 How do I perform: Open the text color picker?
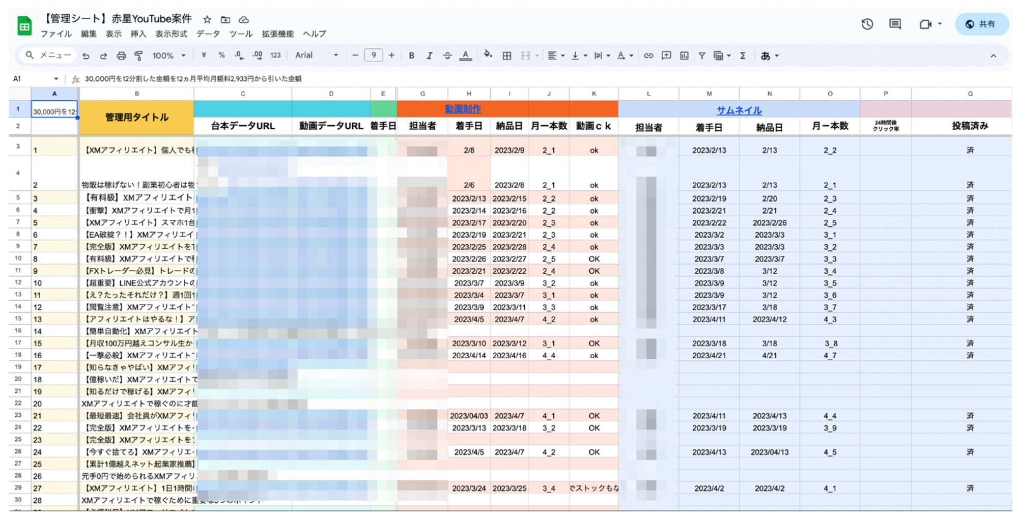[465, 56]
